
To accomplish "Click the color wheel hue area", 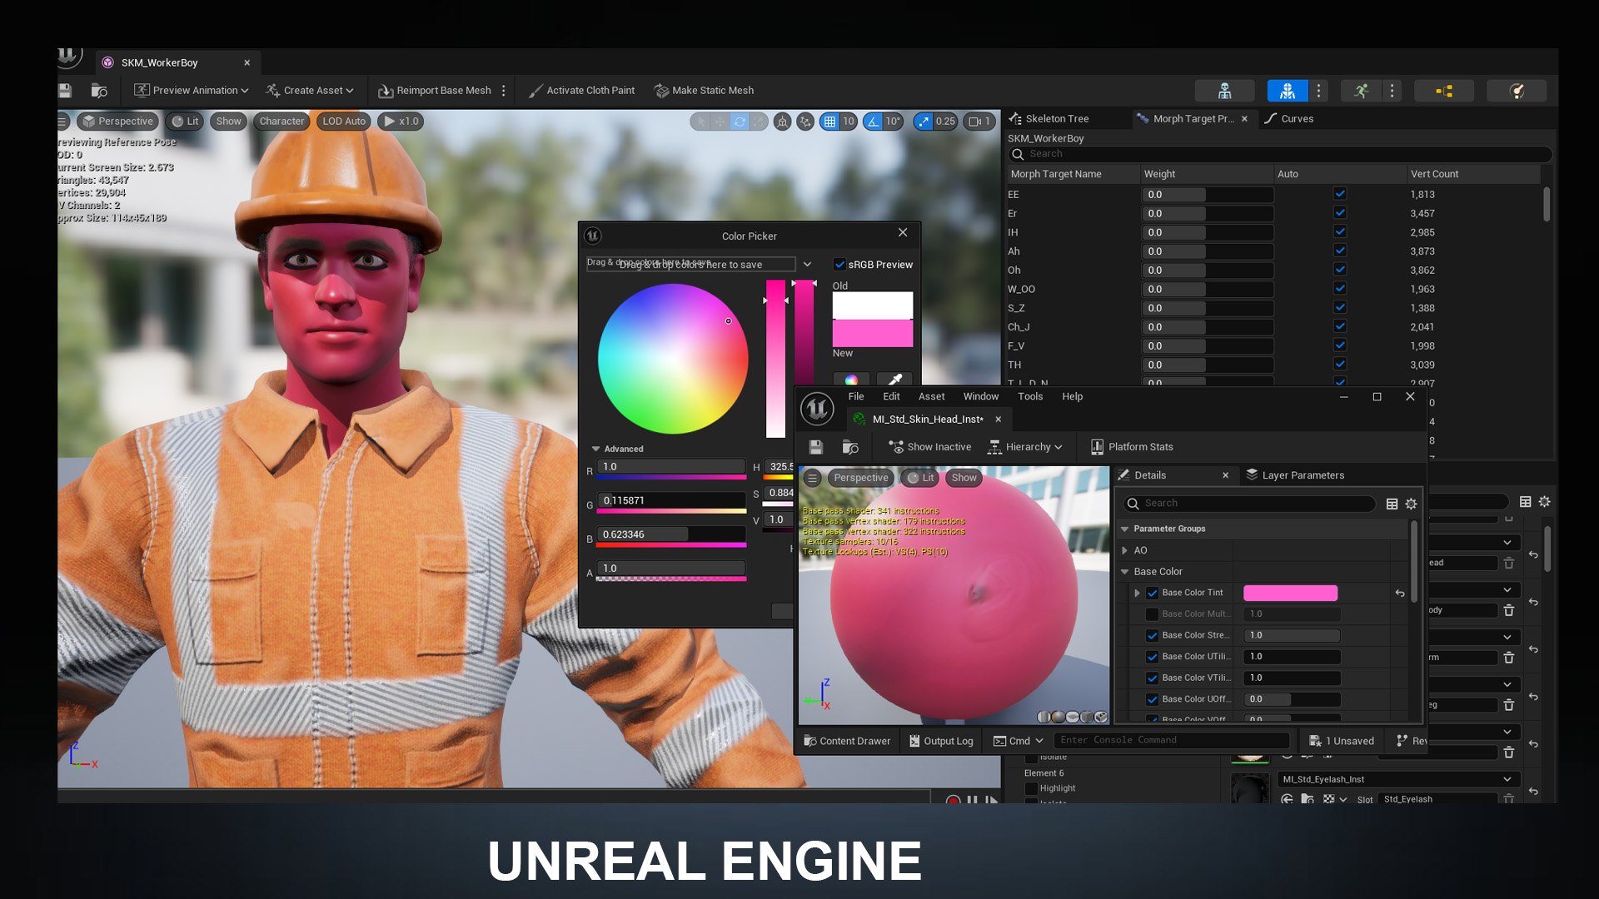I will point(673,359).
